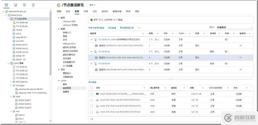This screenshot has height=125, width=258.
Task: Switch to the 监控 tab
Action: click(x=68, y=11)
